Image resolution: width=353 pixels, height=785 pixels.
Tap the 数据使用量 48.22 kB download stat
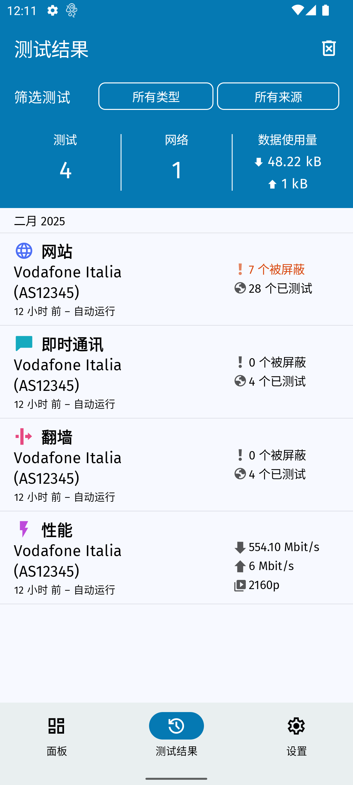coord(288,162)
